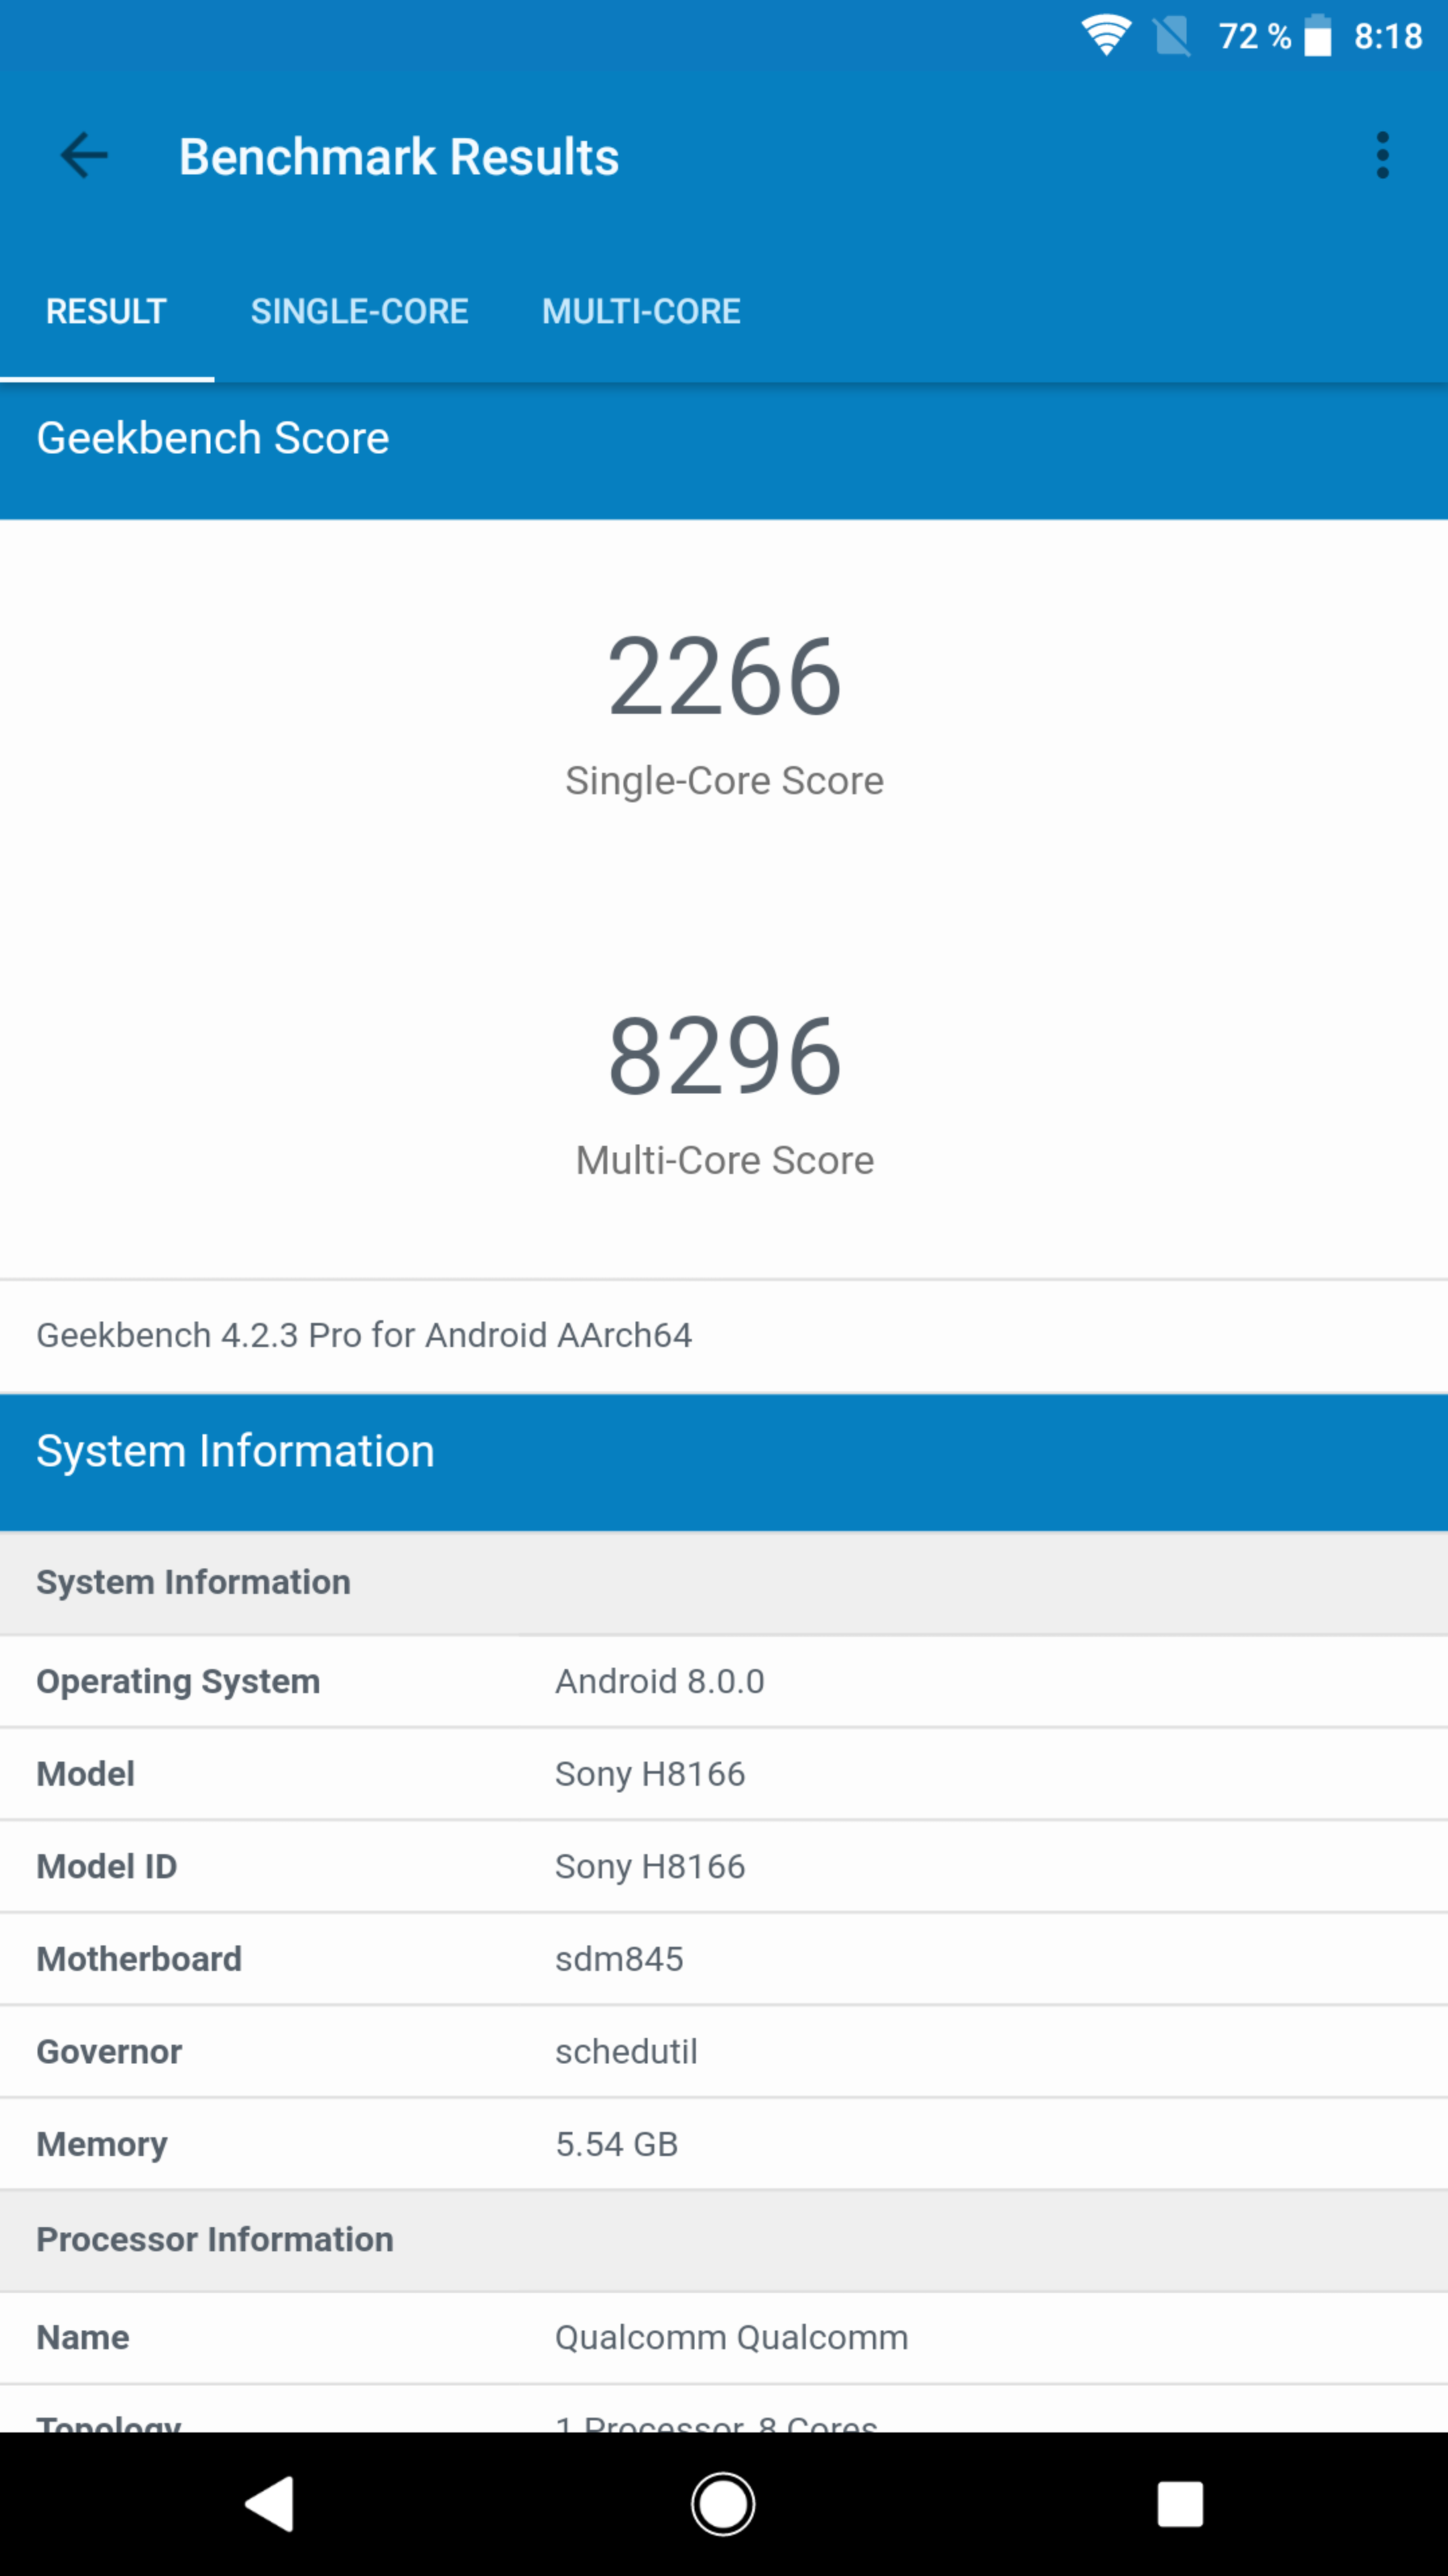Tap the Benchmark Results title
The image size is (1448, 2576).
click(399, 157)
